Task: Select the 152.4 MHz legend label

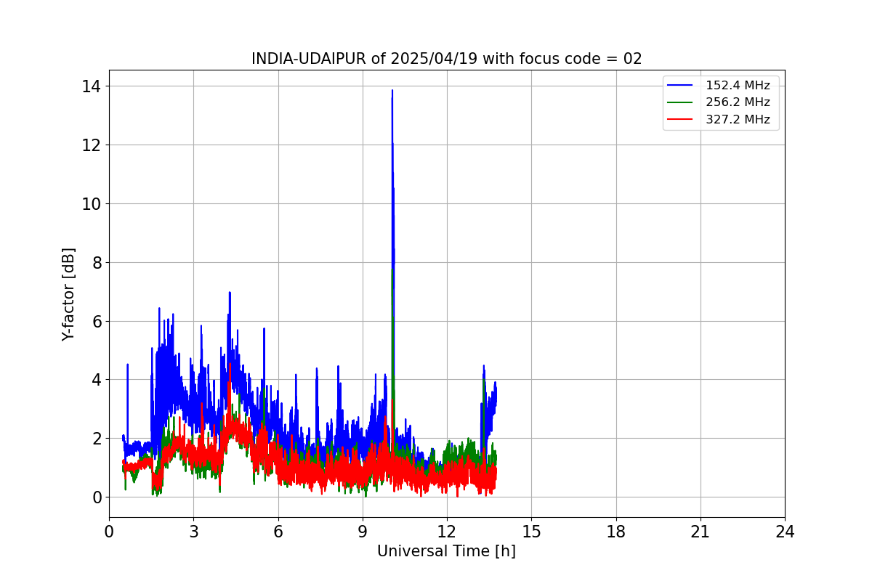Action: 738,86
